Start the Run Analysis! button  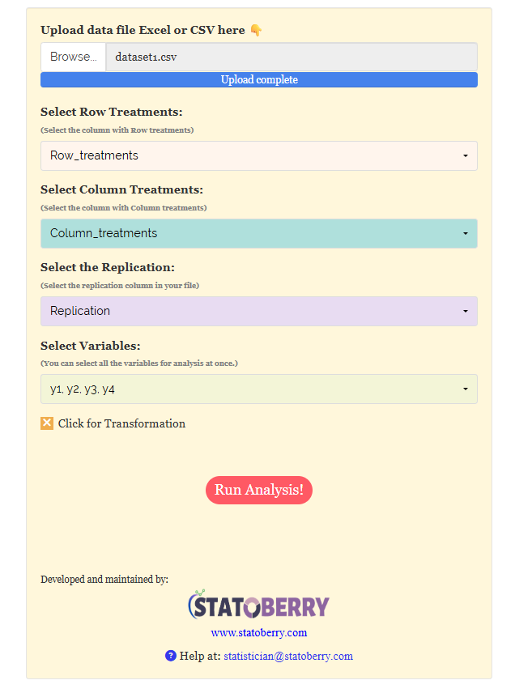coord(259,490)
